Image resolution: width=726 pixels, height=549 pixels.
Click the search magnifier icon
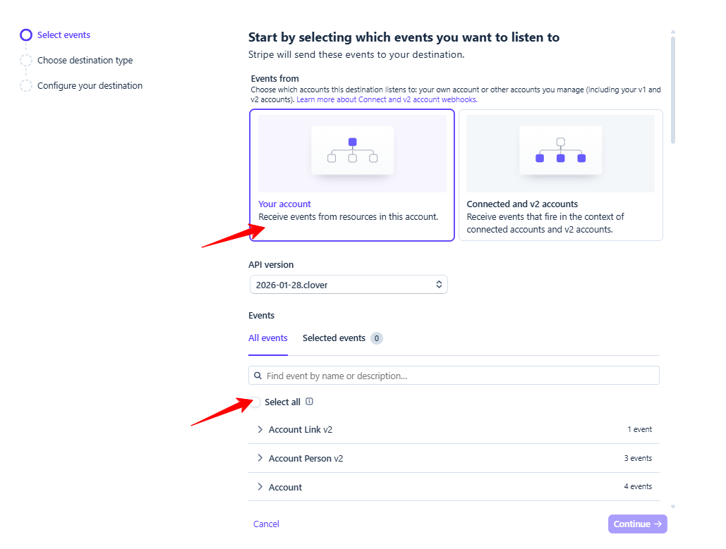click(258, 376)
